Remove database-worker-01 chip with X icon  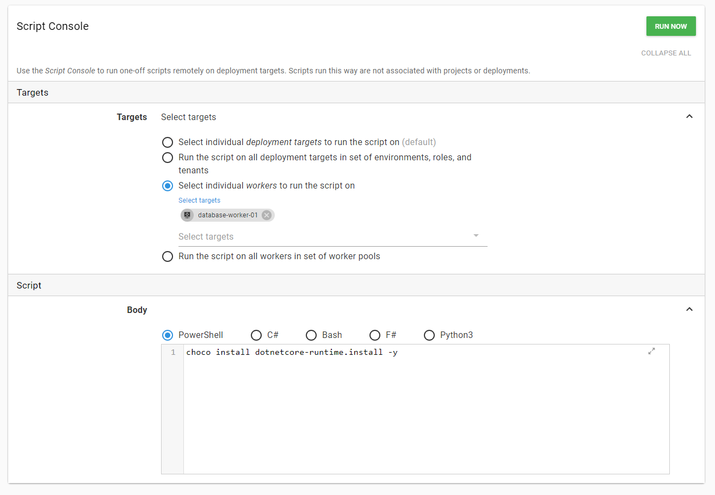(x=266, y=215)
